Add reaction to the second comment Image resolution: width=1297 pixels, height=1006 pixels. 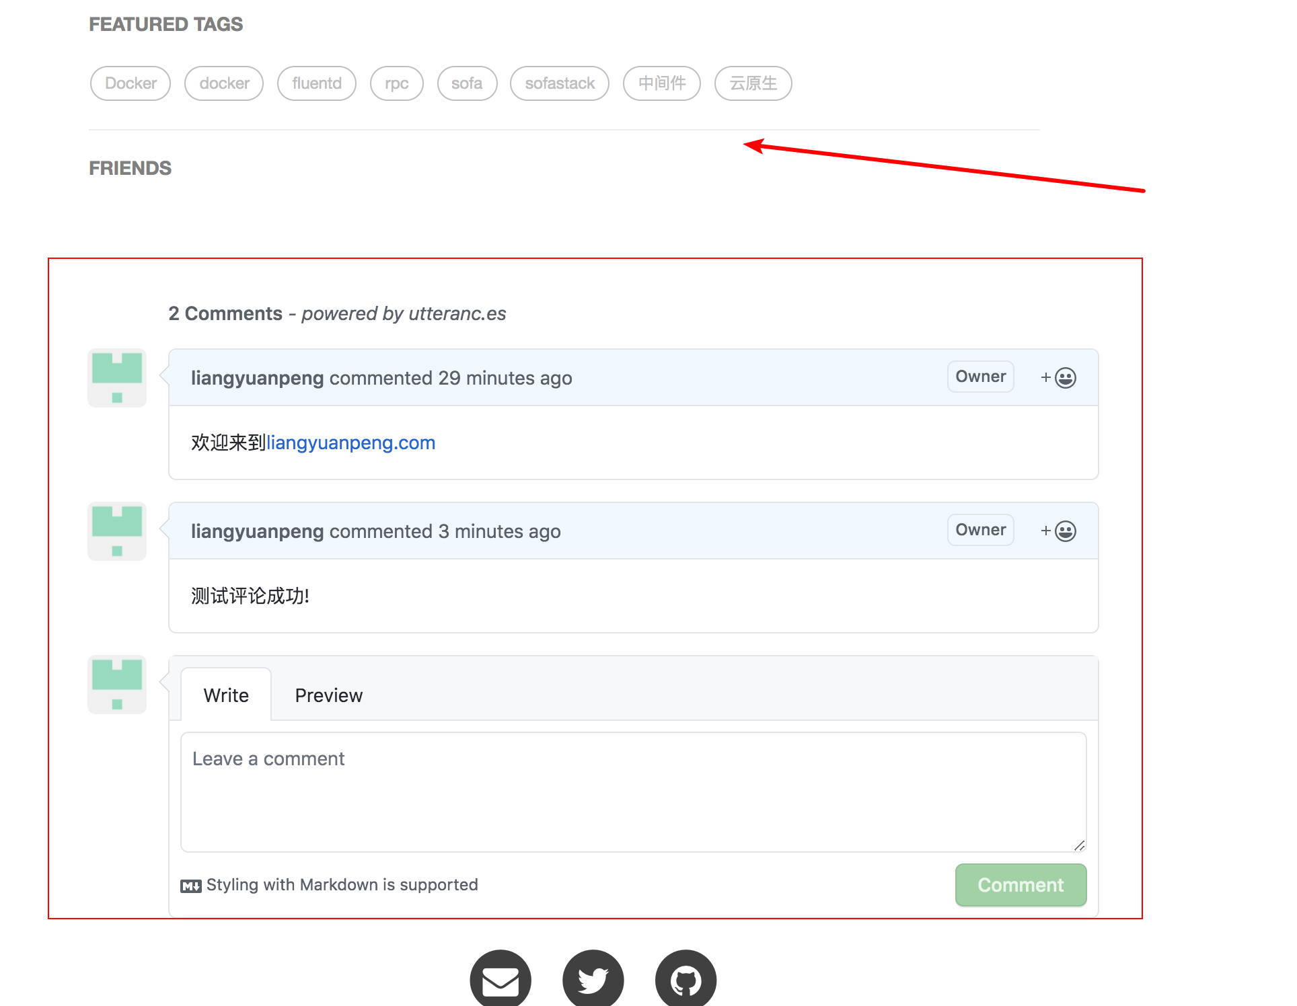pos(1058,531)
